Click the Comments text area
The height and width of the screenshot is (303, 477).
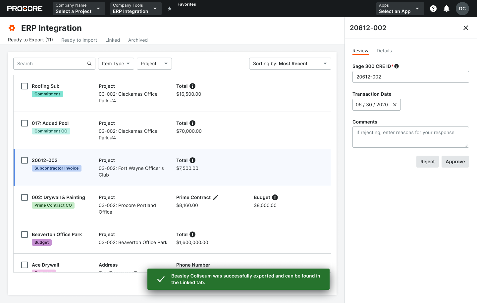411,137
